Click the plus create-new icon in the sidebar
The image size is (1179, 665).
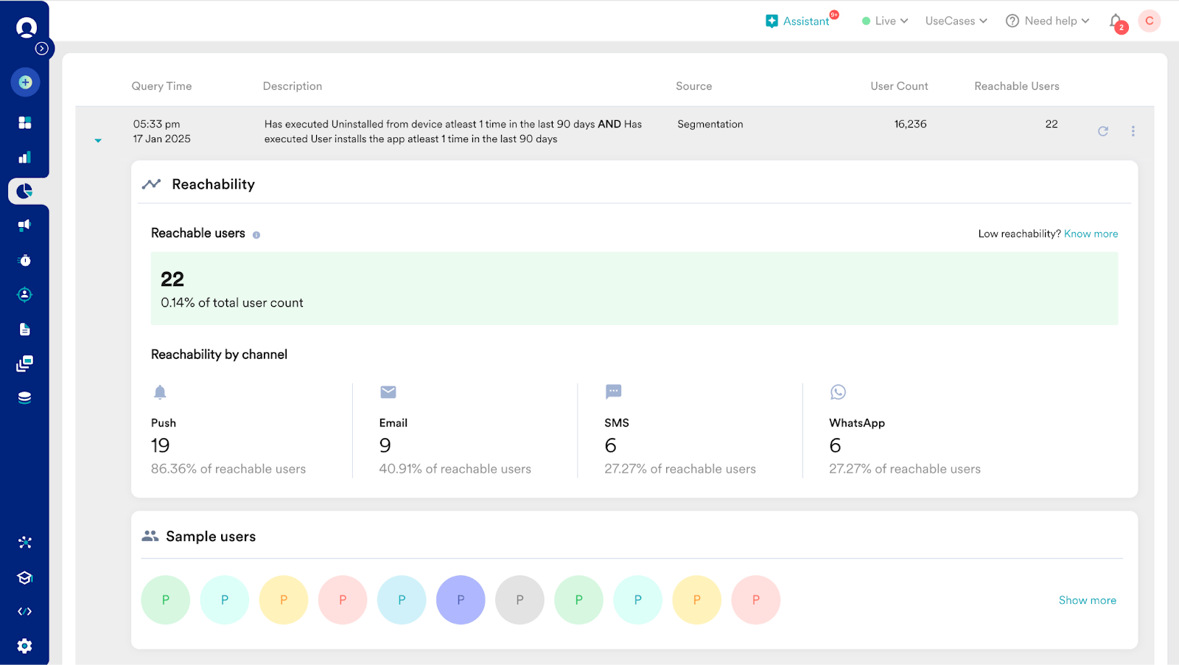click(25, 82)
